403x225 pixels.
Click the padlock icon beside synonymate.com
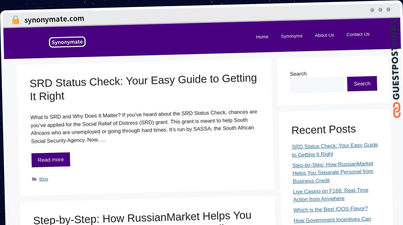[15, 20]
